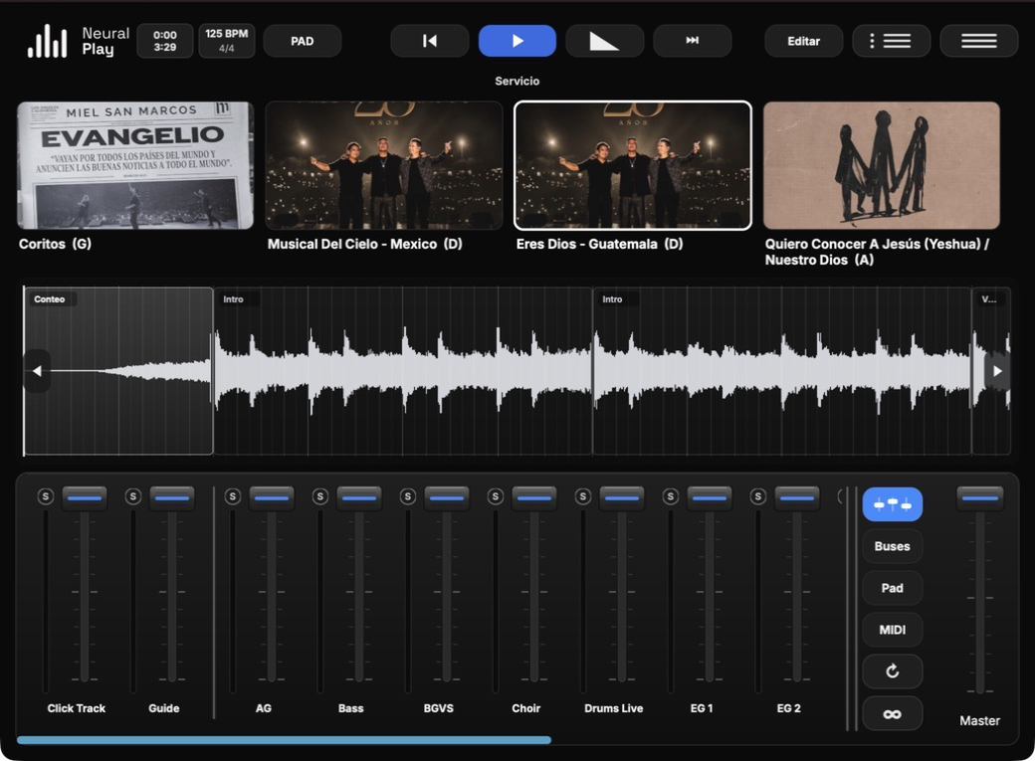Click the waveform right arrow navigation
This screenshot has height=761, width=1035.
tap(997, 371)
